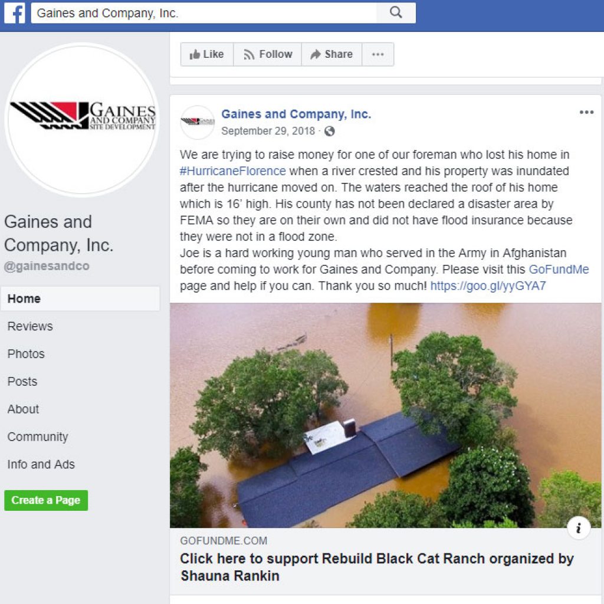The width and height of the screenshot is (604, 604).
Task: Open the #HurricaneFlorence hashtag link
Action: point(232,171)
